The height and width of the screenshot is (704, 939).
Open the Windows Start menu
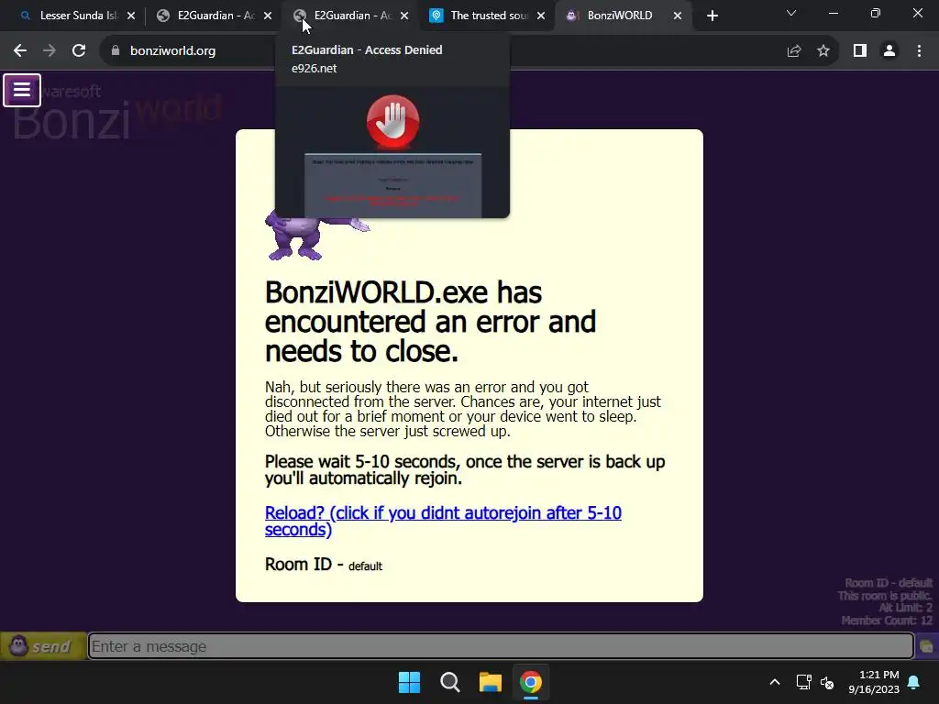pyautogui.click(x=410, y=682)
